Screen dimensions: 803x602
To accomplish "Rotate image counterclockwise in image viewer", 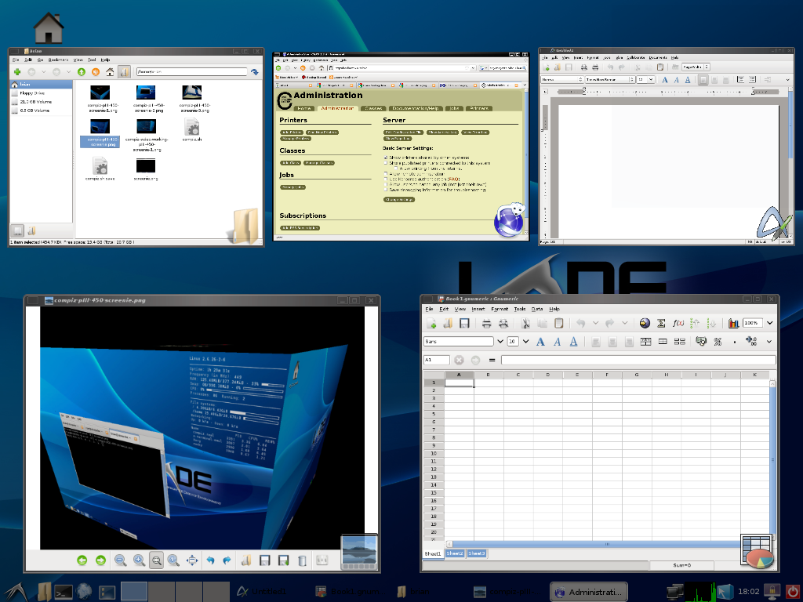I will click(210, 560).
